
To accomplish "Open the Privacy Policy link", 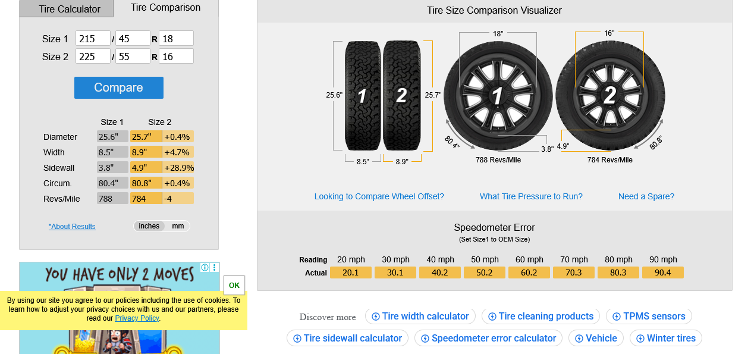I will click(137, 318).
